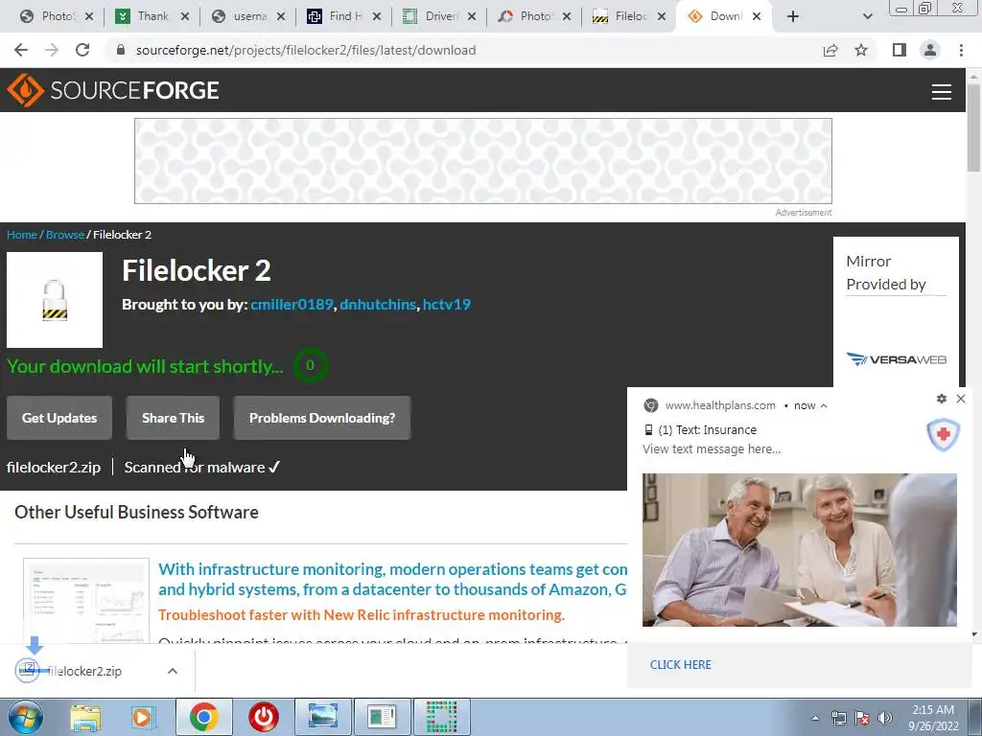
Task: Switch to the Driver tab
Action: [x=439, y=16]
